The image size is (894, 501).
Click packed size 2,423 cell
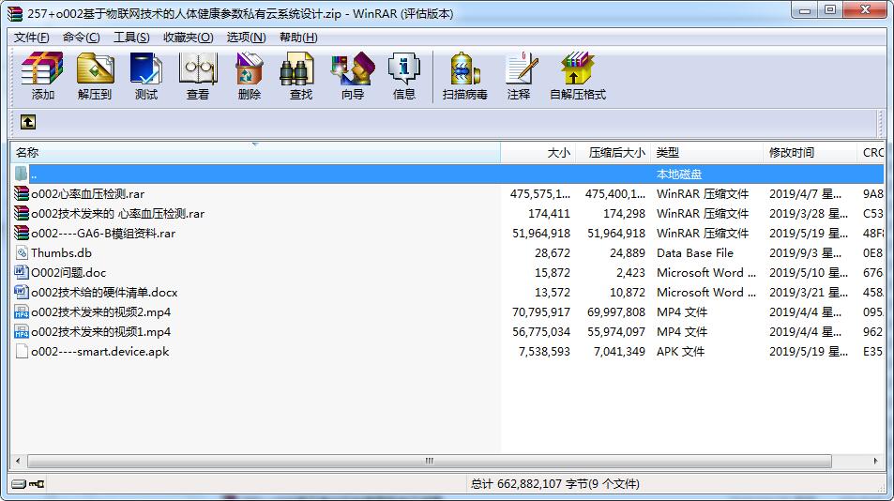tap(630, 272)
